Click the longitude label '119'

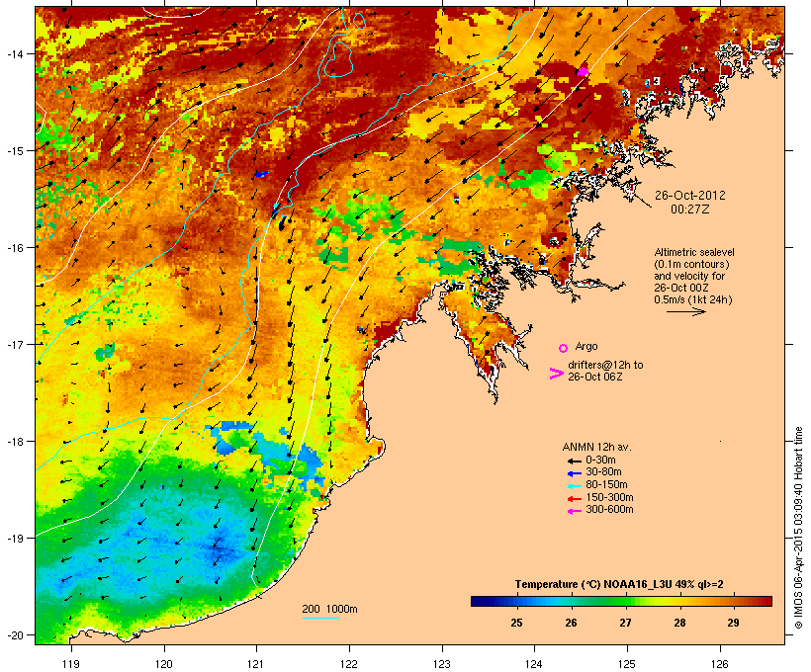[x=71, y=664]
